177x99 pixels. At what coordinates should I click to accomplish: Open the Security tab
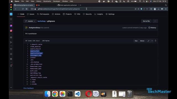87,14
